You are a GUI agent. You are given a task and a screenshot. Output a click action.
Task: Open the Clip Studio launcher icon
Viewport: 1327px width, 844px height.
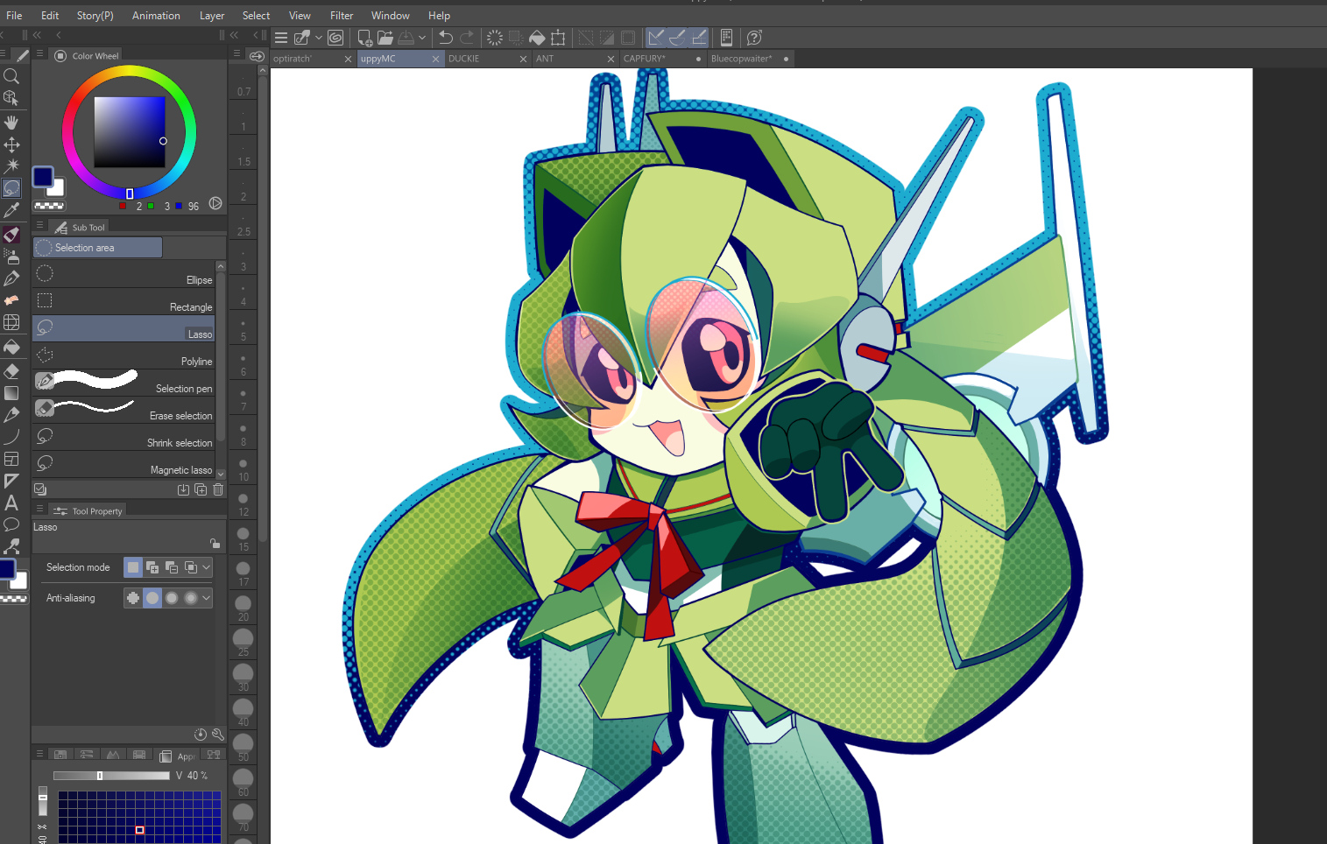(x=335, y=38)
